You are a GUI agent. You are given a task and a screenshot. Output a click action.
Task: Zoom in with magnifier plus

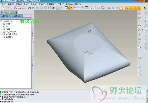coord(78,8)
